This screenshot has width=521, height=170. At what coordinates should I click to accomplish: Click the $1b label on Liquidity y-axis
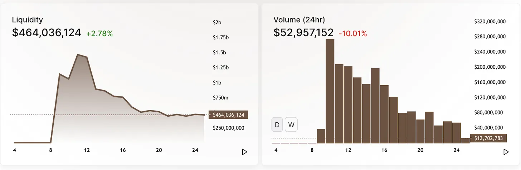coord(217,83)
